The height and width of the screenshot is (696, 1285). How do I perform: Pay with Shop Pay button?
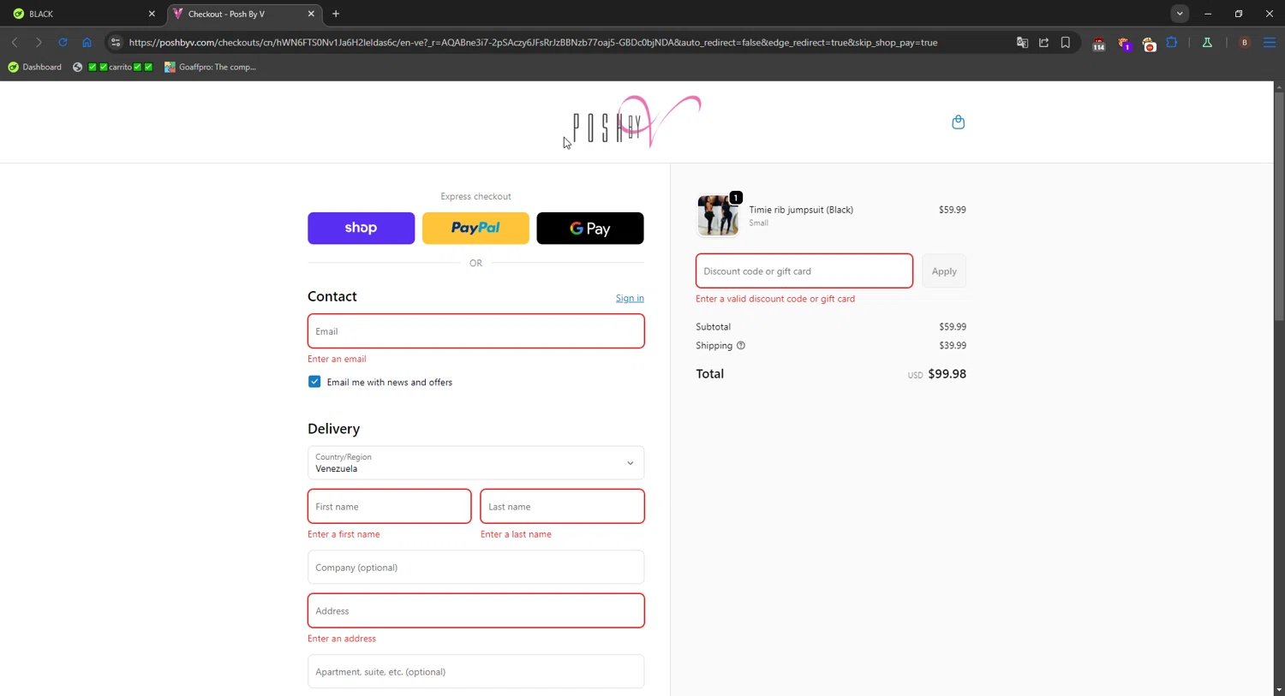tap(361, 228)
